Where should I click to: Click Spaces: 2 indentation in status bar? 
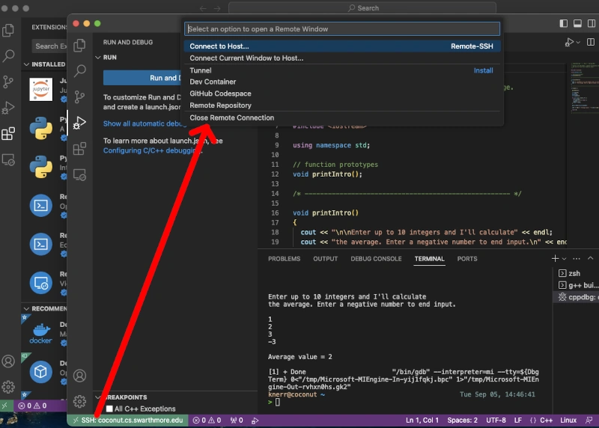click(x=462, y=421)
